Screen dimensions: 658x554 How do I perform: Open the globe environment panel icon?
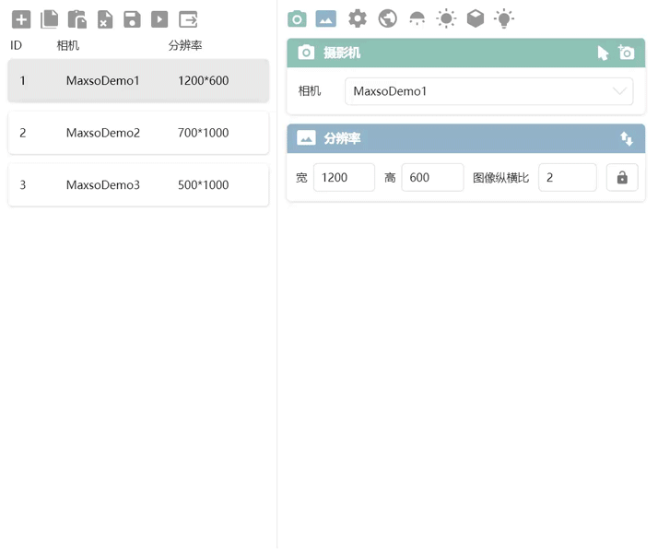click(x=387, y=18)
